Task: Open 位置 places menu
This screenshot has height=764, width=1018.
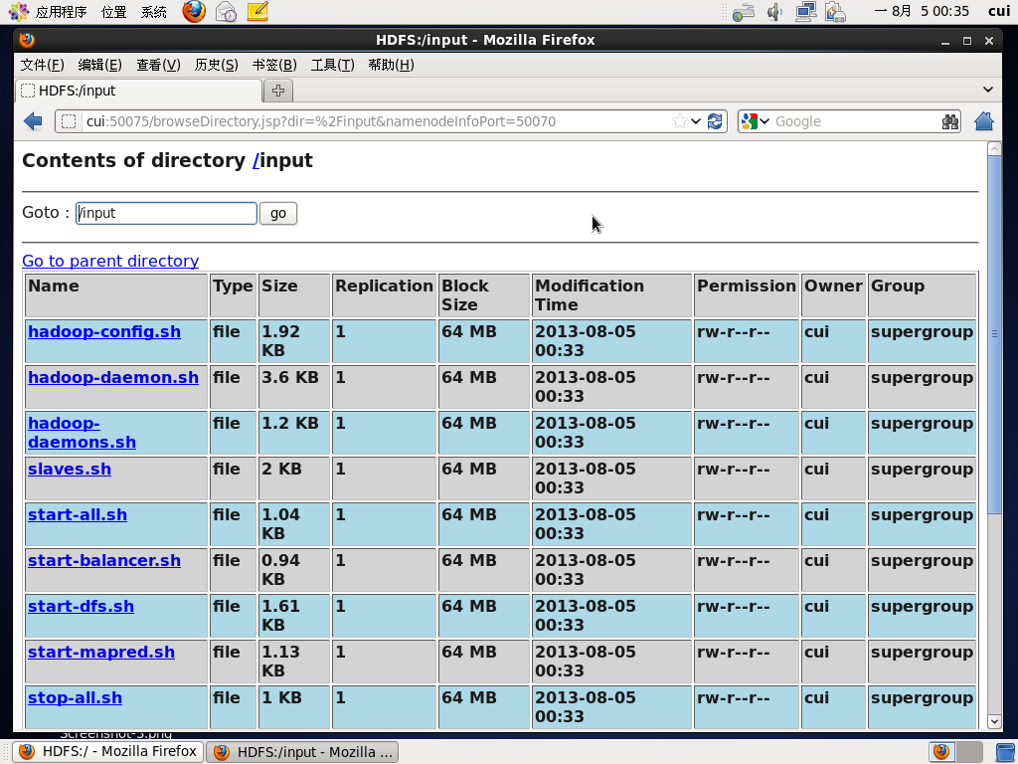Action: [x=114, y=12]
